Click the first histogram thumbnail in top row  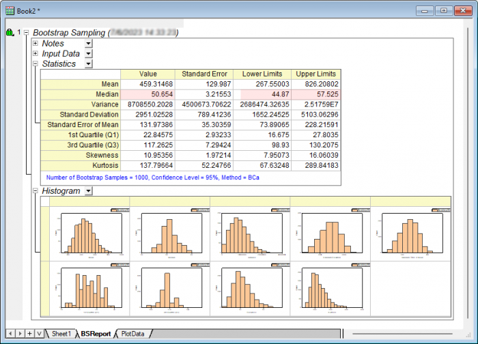(x=89, y=233)
